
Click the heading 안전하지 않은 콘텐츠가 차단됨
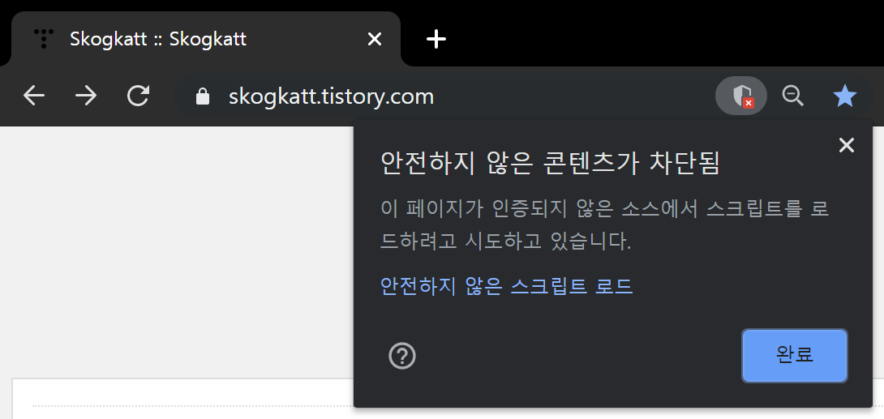pyautogui.click(x=550, y=164)
